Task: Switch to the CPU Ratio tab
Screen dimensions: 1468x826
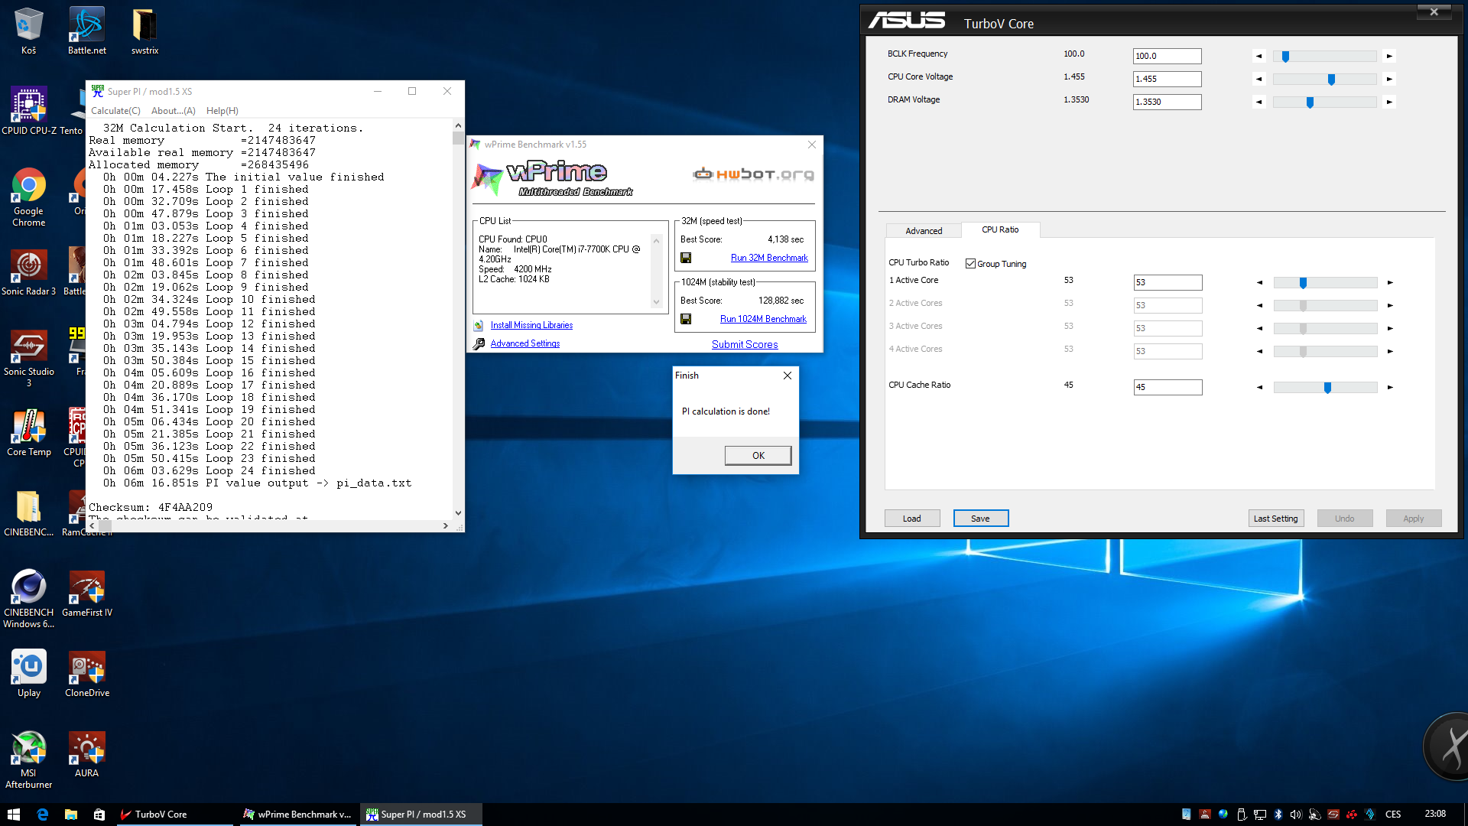Action: (1000, 229)
